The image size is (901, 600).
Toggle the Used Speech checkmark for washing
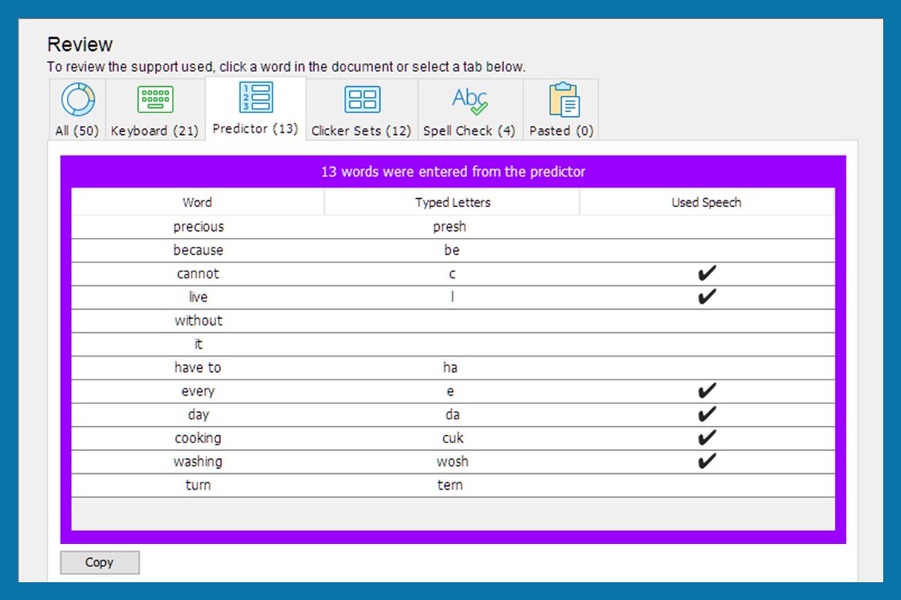[707, 461]
